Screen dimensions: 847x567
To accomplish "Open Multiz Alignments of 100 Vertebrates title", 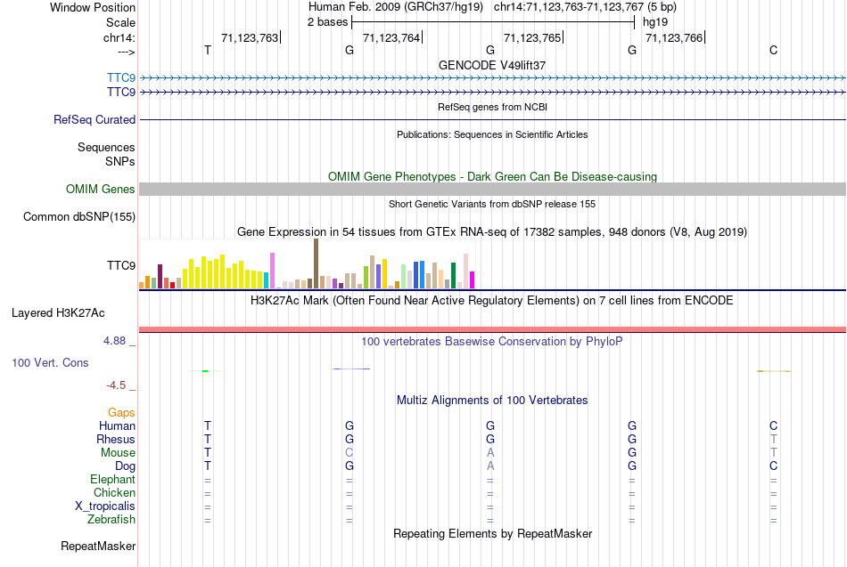I will point(492,401).
